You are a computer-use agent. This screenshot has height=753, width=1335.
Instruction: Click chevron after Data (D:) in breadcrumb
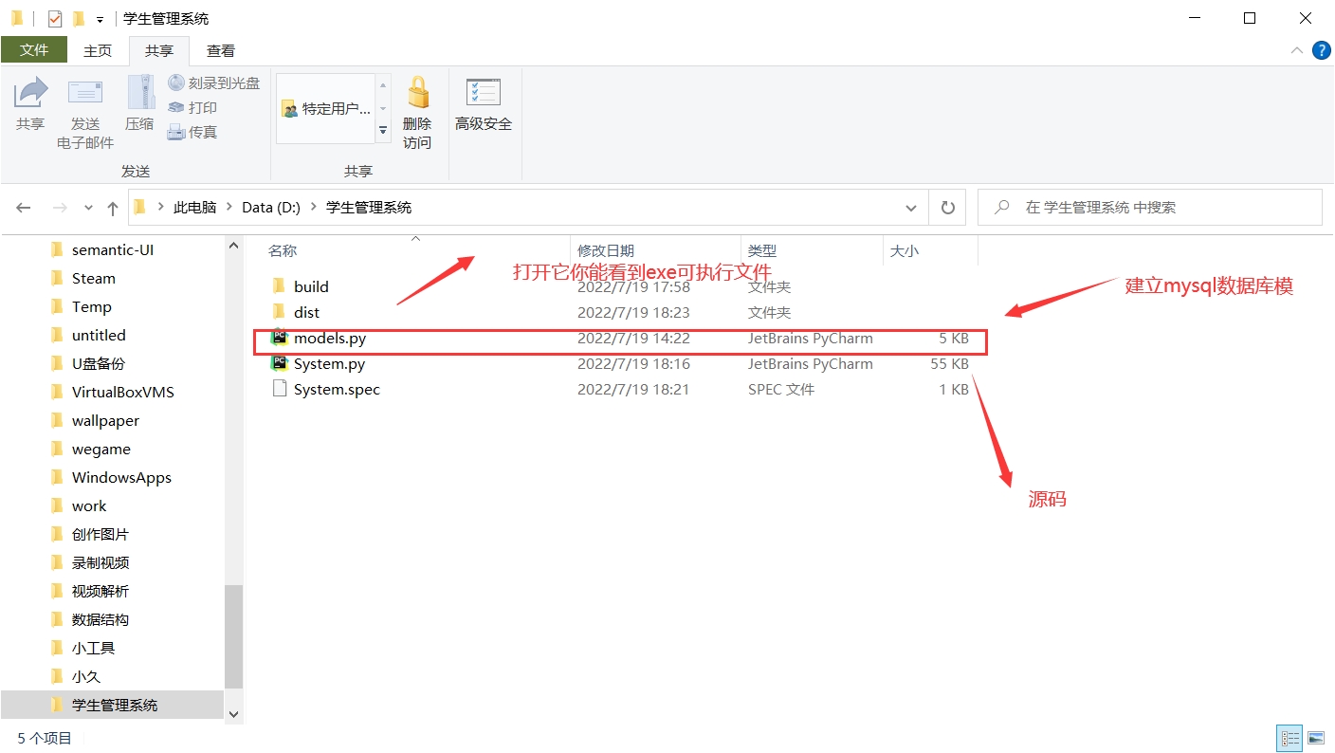pyautogui.click(x=313, y=208)
